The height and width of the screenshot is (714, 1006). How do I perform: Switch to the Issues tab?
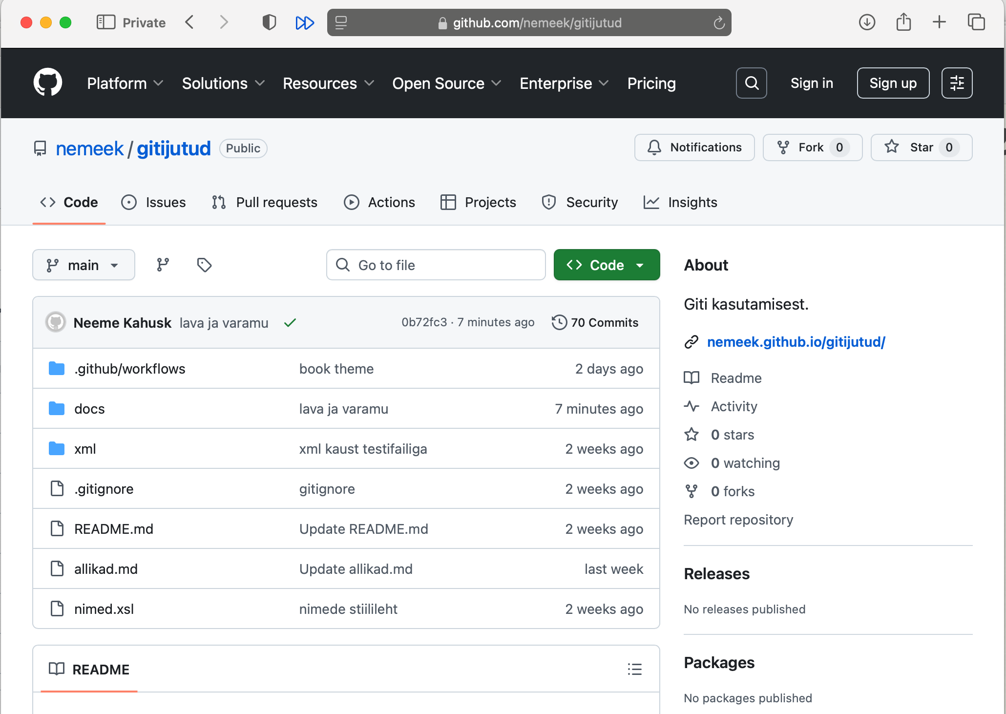[154, 202]
